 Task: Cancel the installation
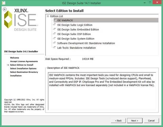tap(151, 120)
